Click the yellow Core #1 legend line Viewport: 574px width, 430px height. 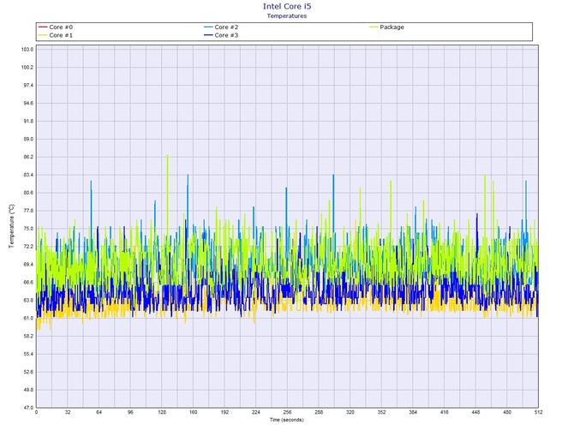pos(43,35)
